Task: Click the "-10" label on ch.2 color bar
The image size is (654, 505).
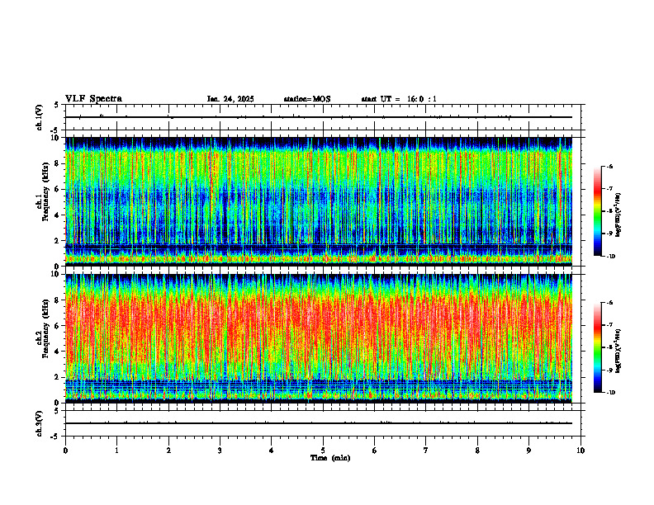Action: tap(610, 393)
